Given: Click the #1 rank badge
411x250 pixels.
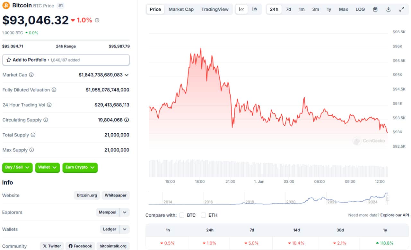Looking at the screenshot, I should (x=60, y=5).
